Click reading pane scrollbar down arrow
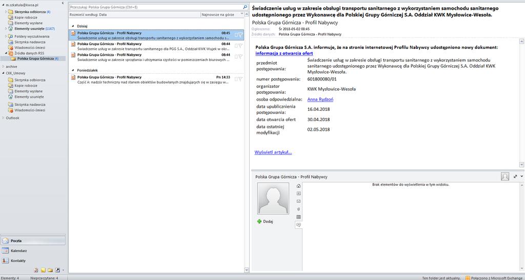525x280 pixels. coord(521,165)
